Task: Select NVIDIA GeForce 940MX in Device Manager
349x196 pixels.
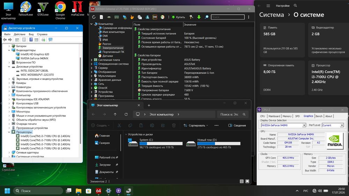Action: tap(34, 58)
